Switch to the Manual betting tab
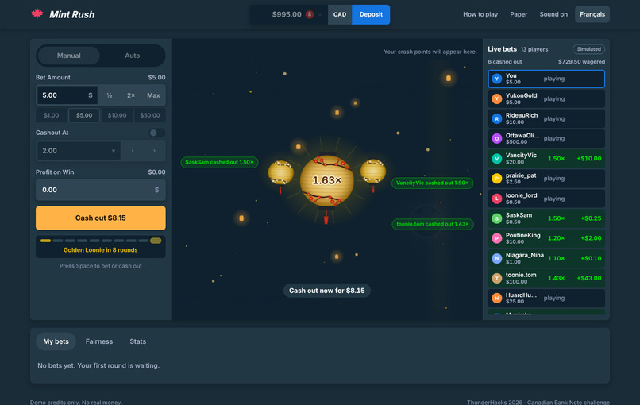 tap(68, 56)
